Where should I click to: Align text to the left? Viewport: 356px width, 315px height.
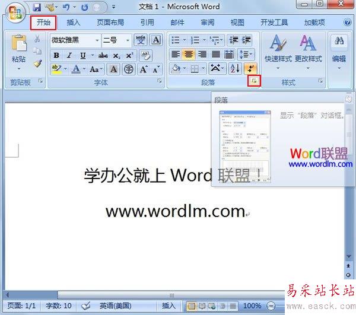click(175, 54)
